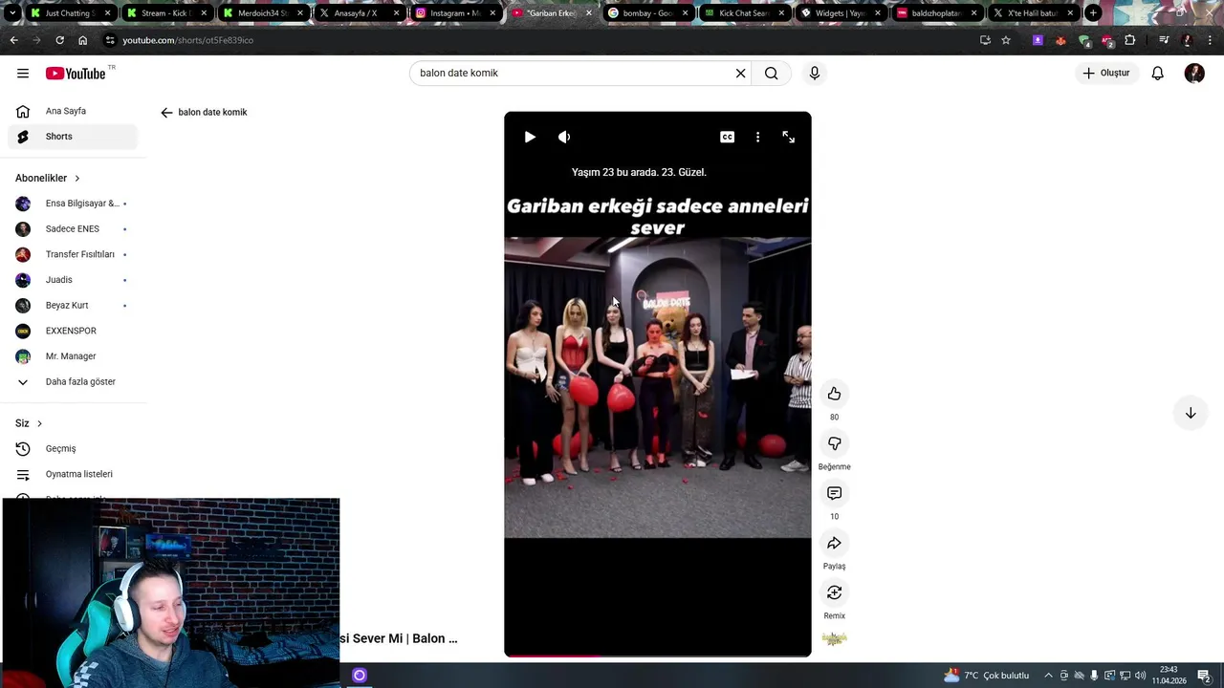Image resolution: width=1224 pixels, height=688 pixels.
Task: Open the EXXENSPOR channel
Action: click(x=73, y=331)
